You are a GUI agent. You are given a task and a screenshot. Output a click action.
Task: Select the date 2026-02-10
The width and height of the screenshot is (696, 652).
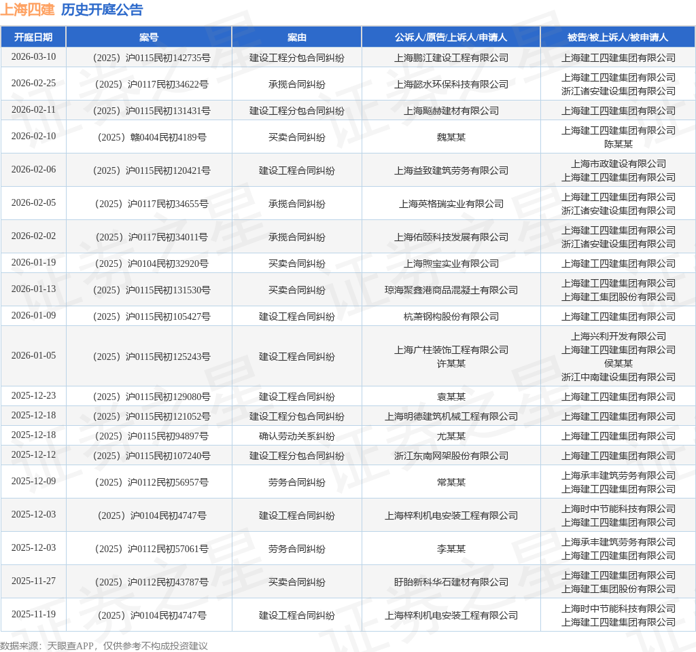pyautogui.click(x=33, y=136)
